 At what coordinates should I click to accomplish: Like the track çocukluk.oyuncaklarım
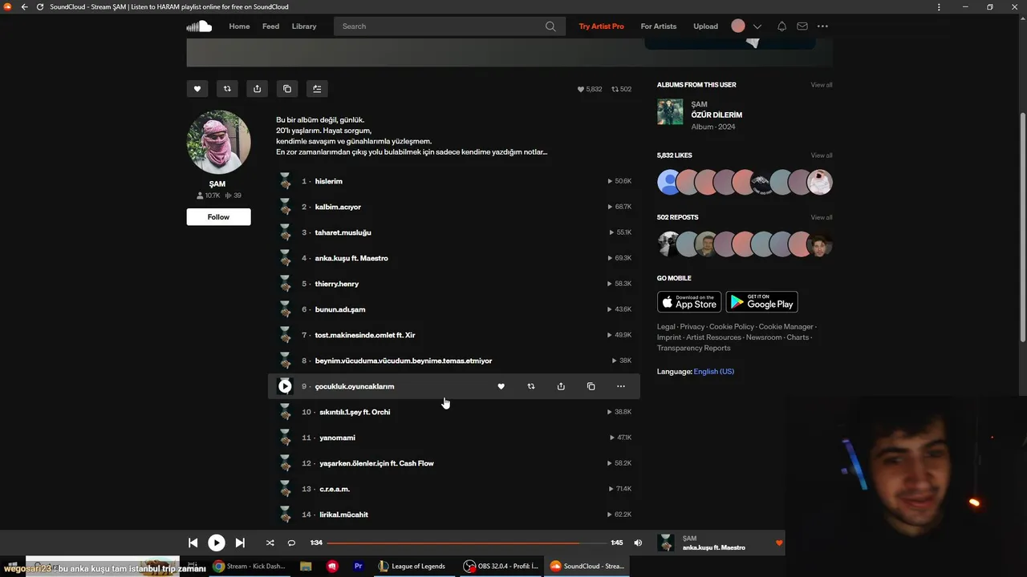501,386
